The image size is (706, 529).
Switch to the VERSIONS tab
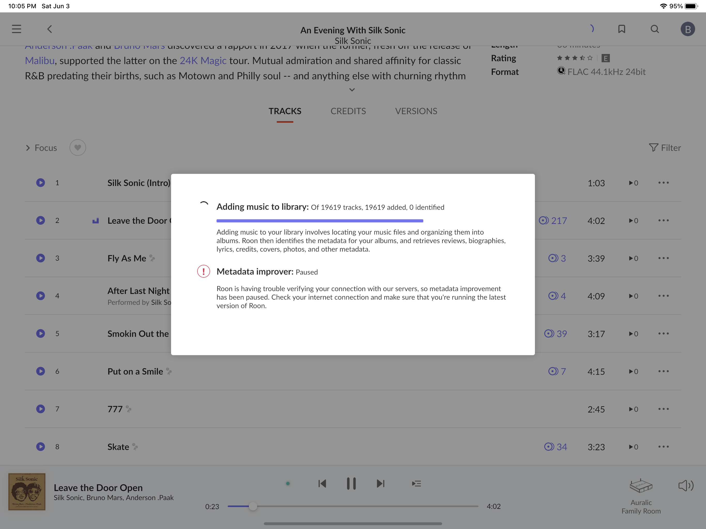point(416,111)
